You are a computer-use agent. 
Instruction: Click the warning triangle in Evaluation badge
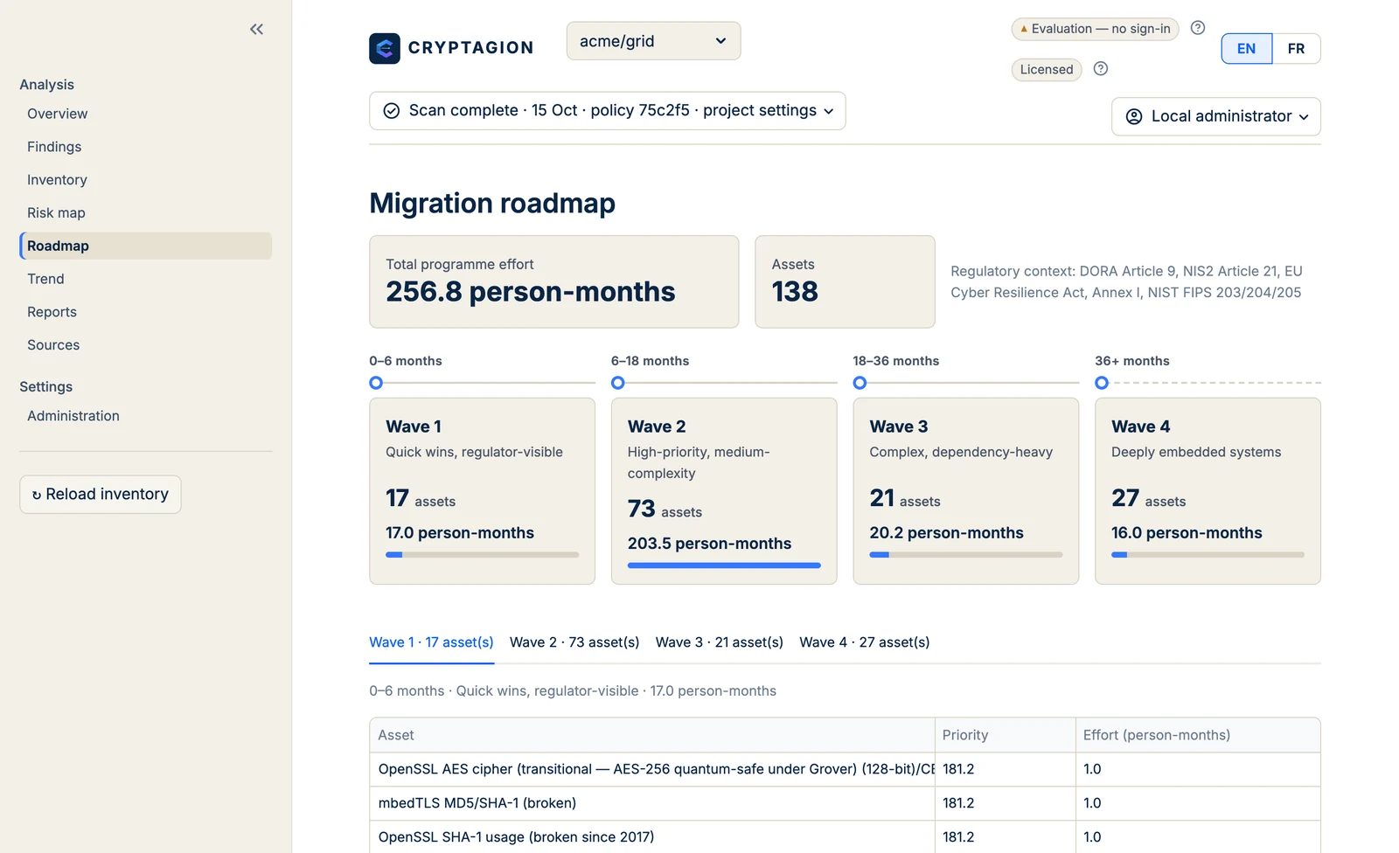click(x=1024, y=29)
